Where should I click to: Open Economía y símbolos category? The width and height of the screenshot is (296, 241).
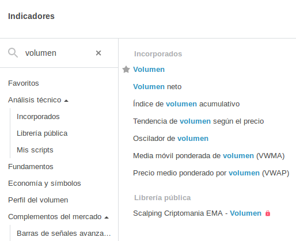click(44, 183)
